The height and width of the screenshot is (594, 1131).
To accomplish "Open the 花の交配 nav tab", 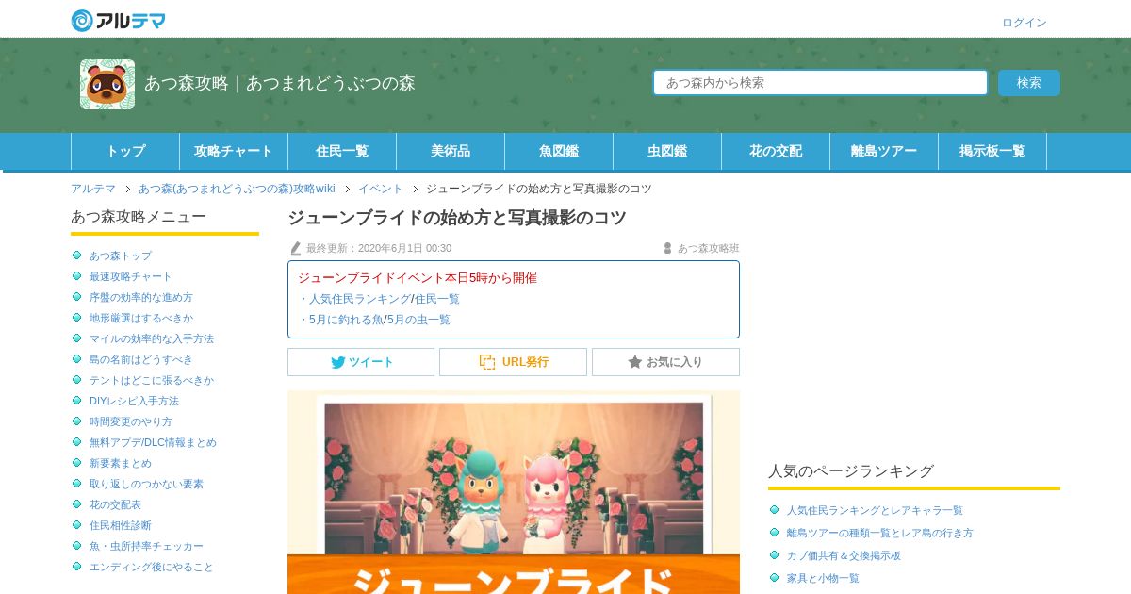I will 776,151.
